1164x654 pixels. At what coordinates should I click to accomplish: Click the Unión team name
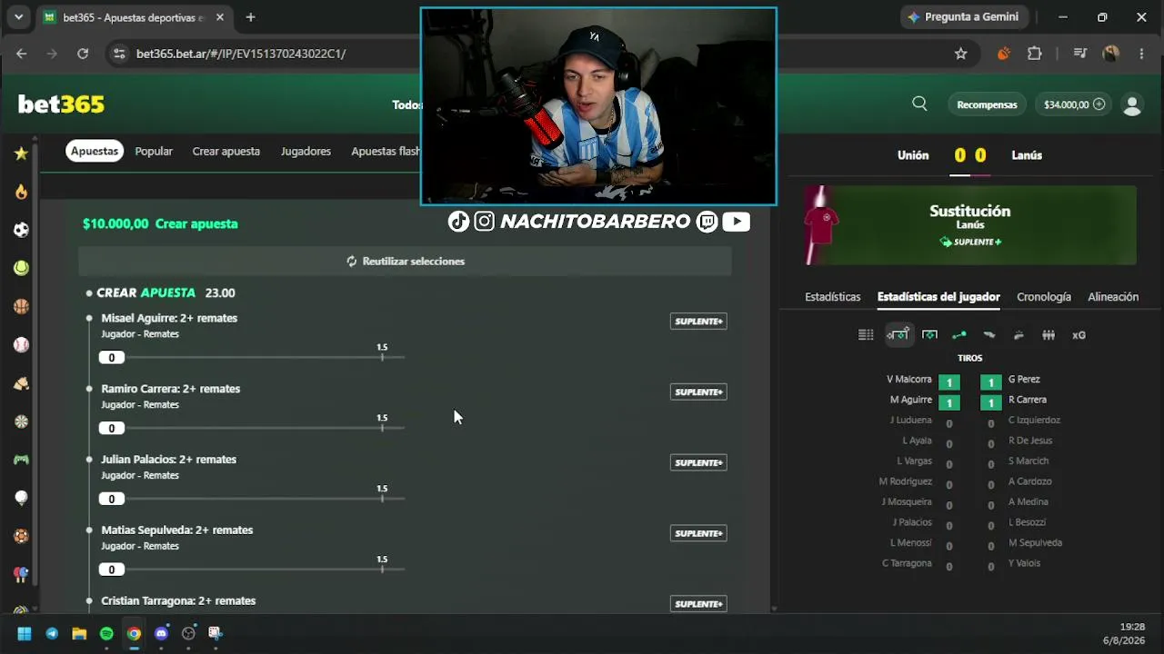913,155
